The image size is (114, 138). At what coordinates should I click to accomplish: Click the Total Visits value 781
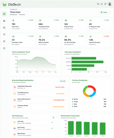click(x=13, y=24)
